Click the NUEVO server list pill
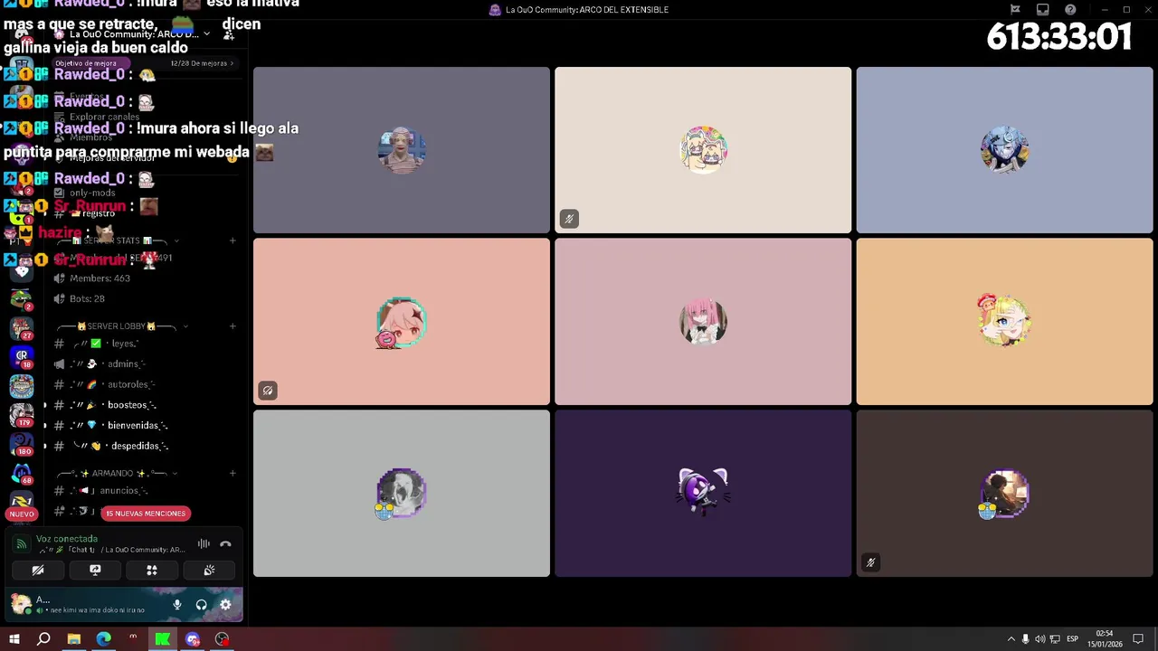 (22, 514)
